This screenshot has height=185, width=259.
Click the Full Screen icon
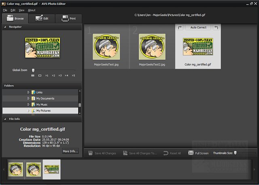coord(191,153)
